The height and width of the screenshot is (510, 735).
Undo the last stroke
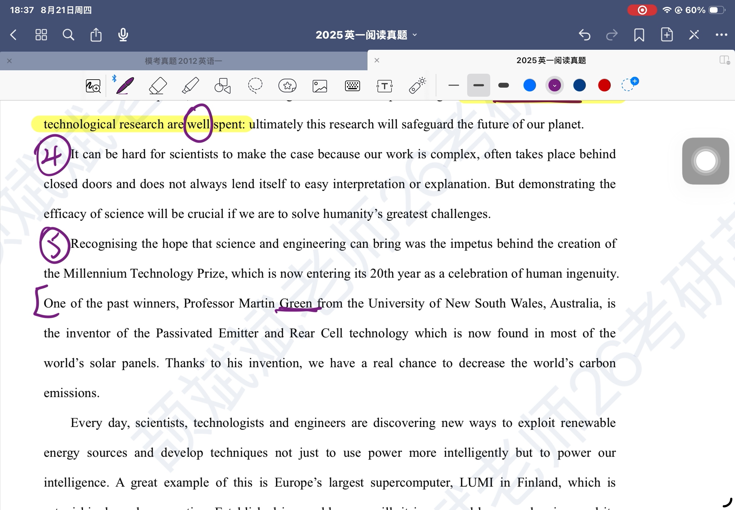pyautogui.click(x=585, y=35)
